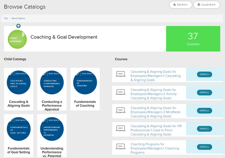Click the up-arrow parent catalog icon

pyautogui.click(x=19, y=26)
